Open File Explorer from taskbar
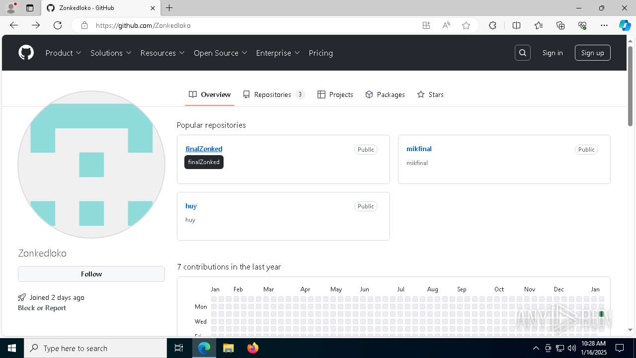The width and height of the screenshot is (636, 358). tap(228, 348)
